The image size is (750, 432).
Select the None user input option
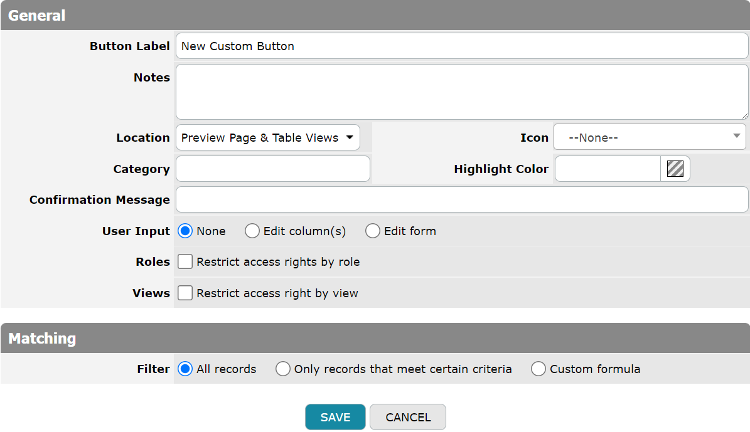pos(185,231)
